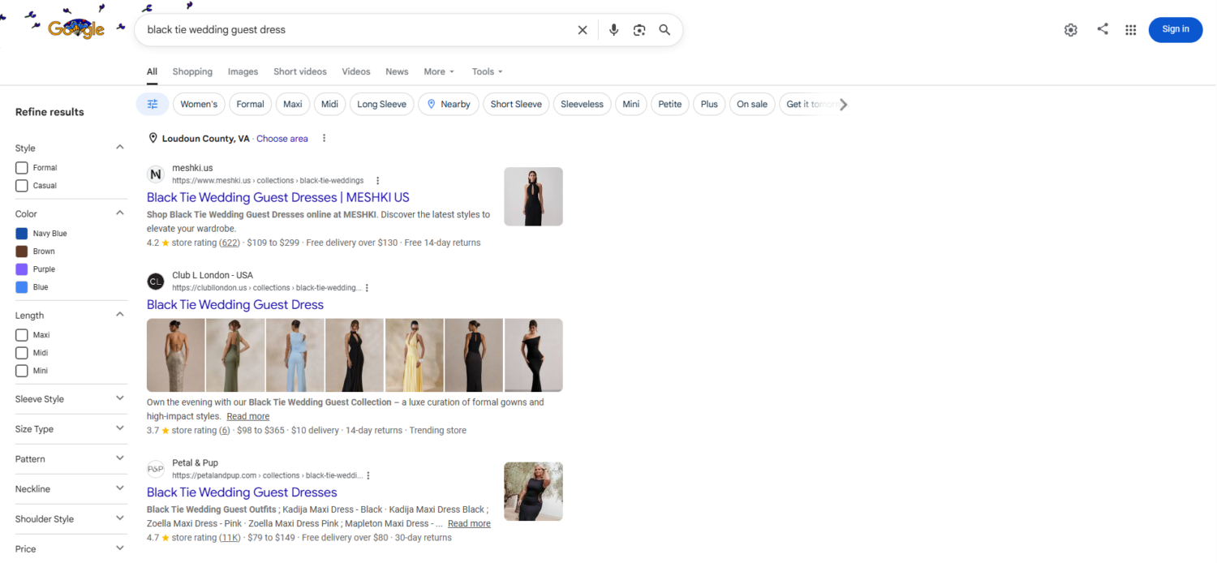Apply the On sale filter chip

pos(752,104)
